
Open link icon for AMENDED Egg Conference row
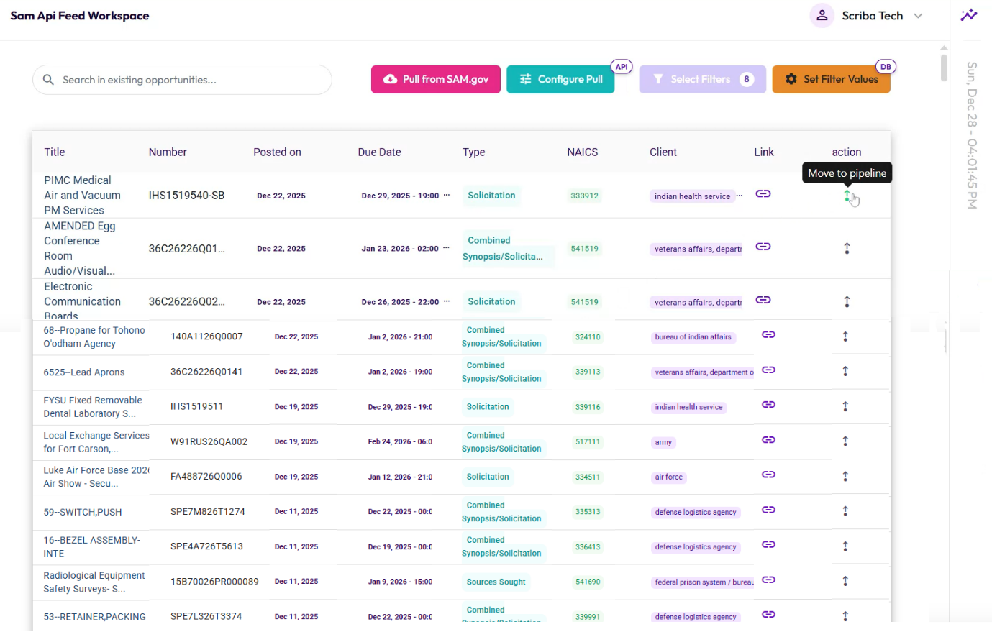point(763,247)
